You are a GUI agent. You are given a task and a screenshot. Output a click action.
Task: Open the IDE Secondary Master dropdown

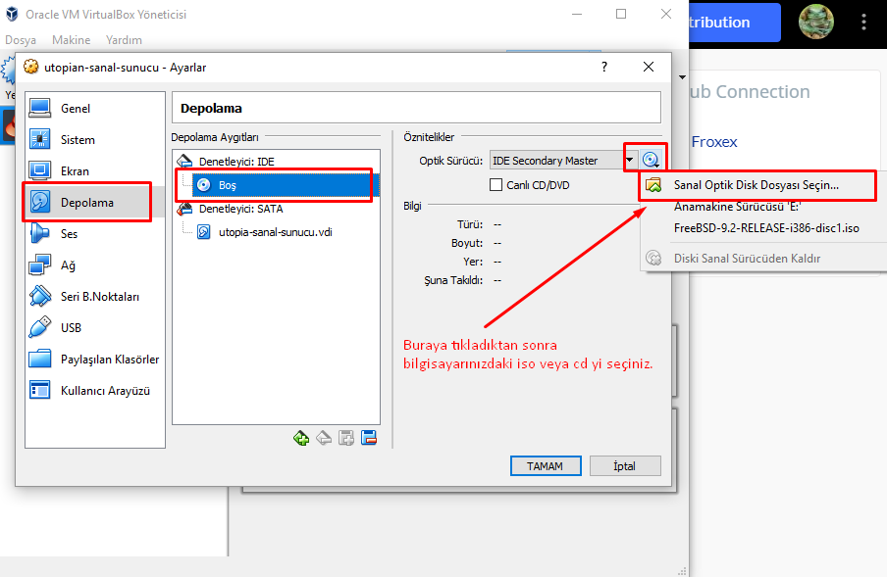tap(564, 161)
